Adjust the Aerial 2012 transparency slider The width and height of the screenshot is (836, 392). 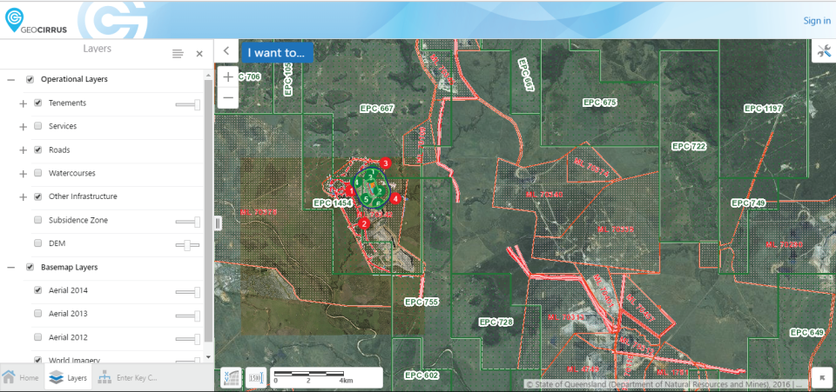(x=188, y=339)
